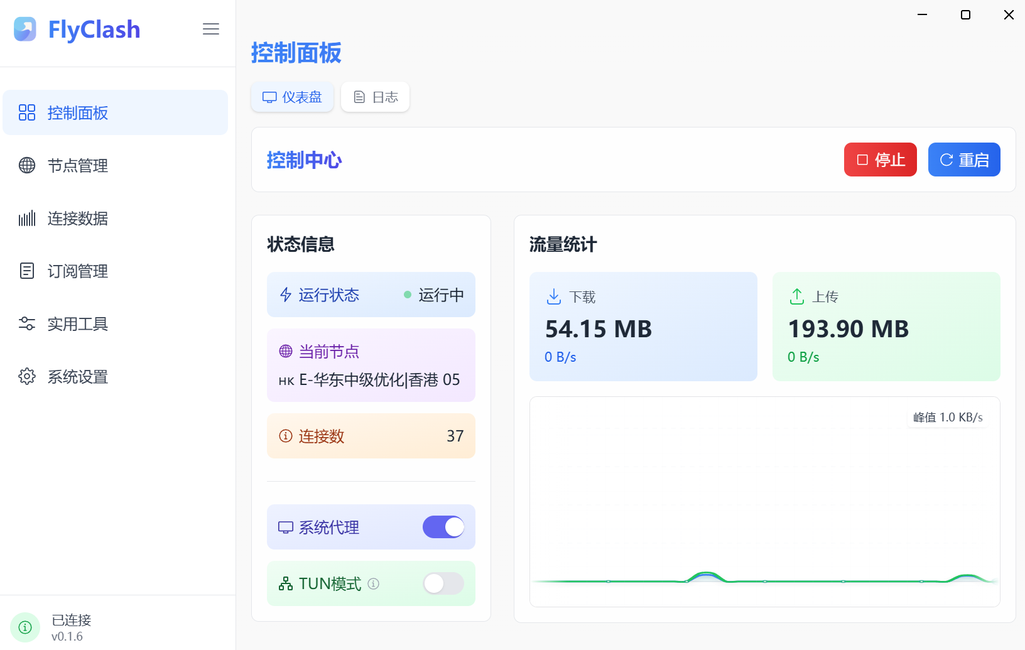1025x650 pixels.
Task: Click the bars icon beside 连接数据
Action: click(x=27, y=218)
